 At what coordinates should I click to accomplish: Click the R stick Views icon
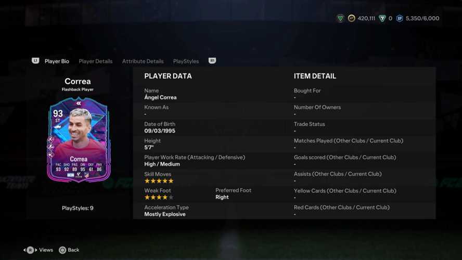(x=30, y=250)
